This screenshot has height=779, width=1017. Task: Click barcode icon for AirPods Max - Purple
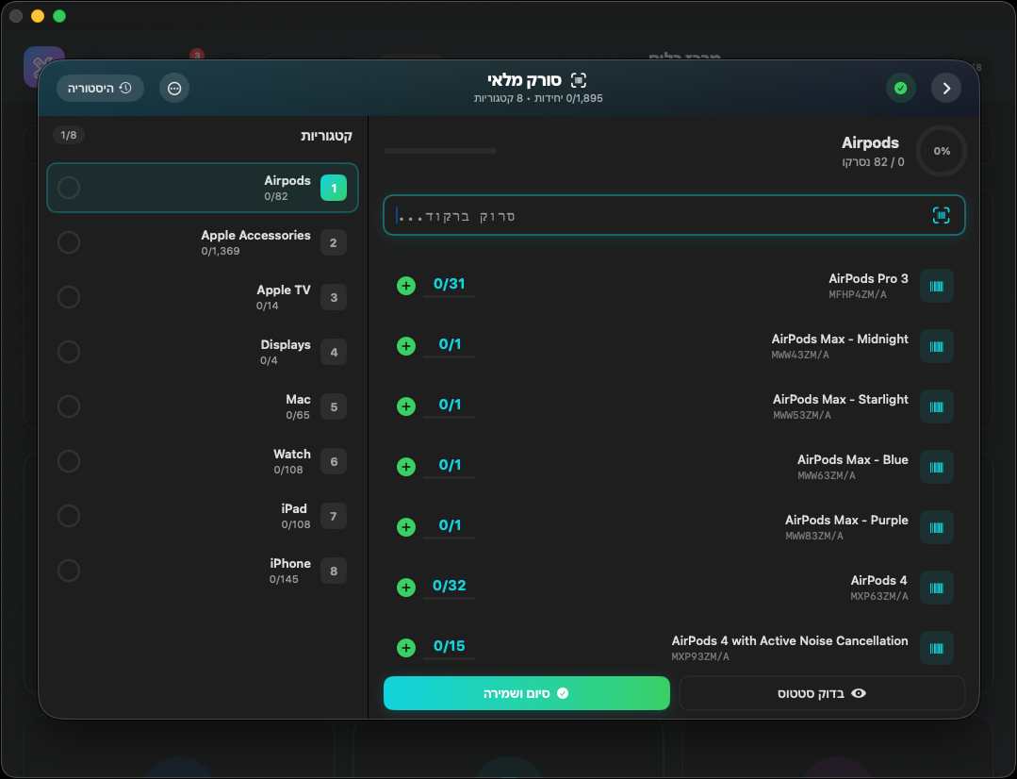click(x=936, y=527)
